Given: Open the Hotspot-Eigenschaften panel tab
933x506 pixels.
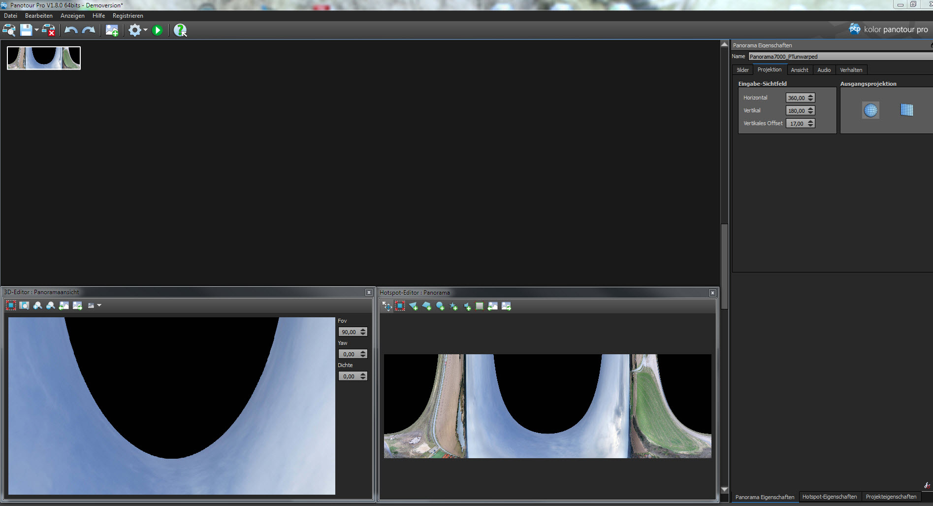Looking at the screenshot, I should (x=829, y=497).
